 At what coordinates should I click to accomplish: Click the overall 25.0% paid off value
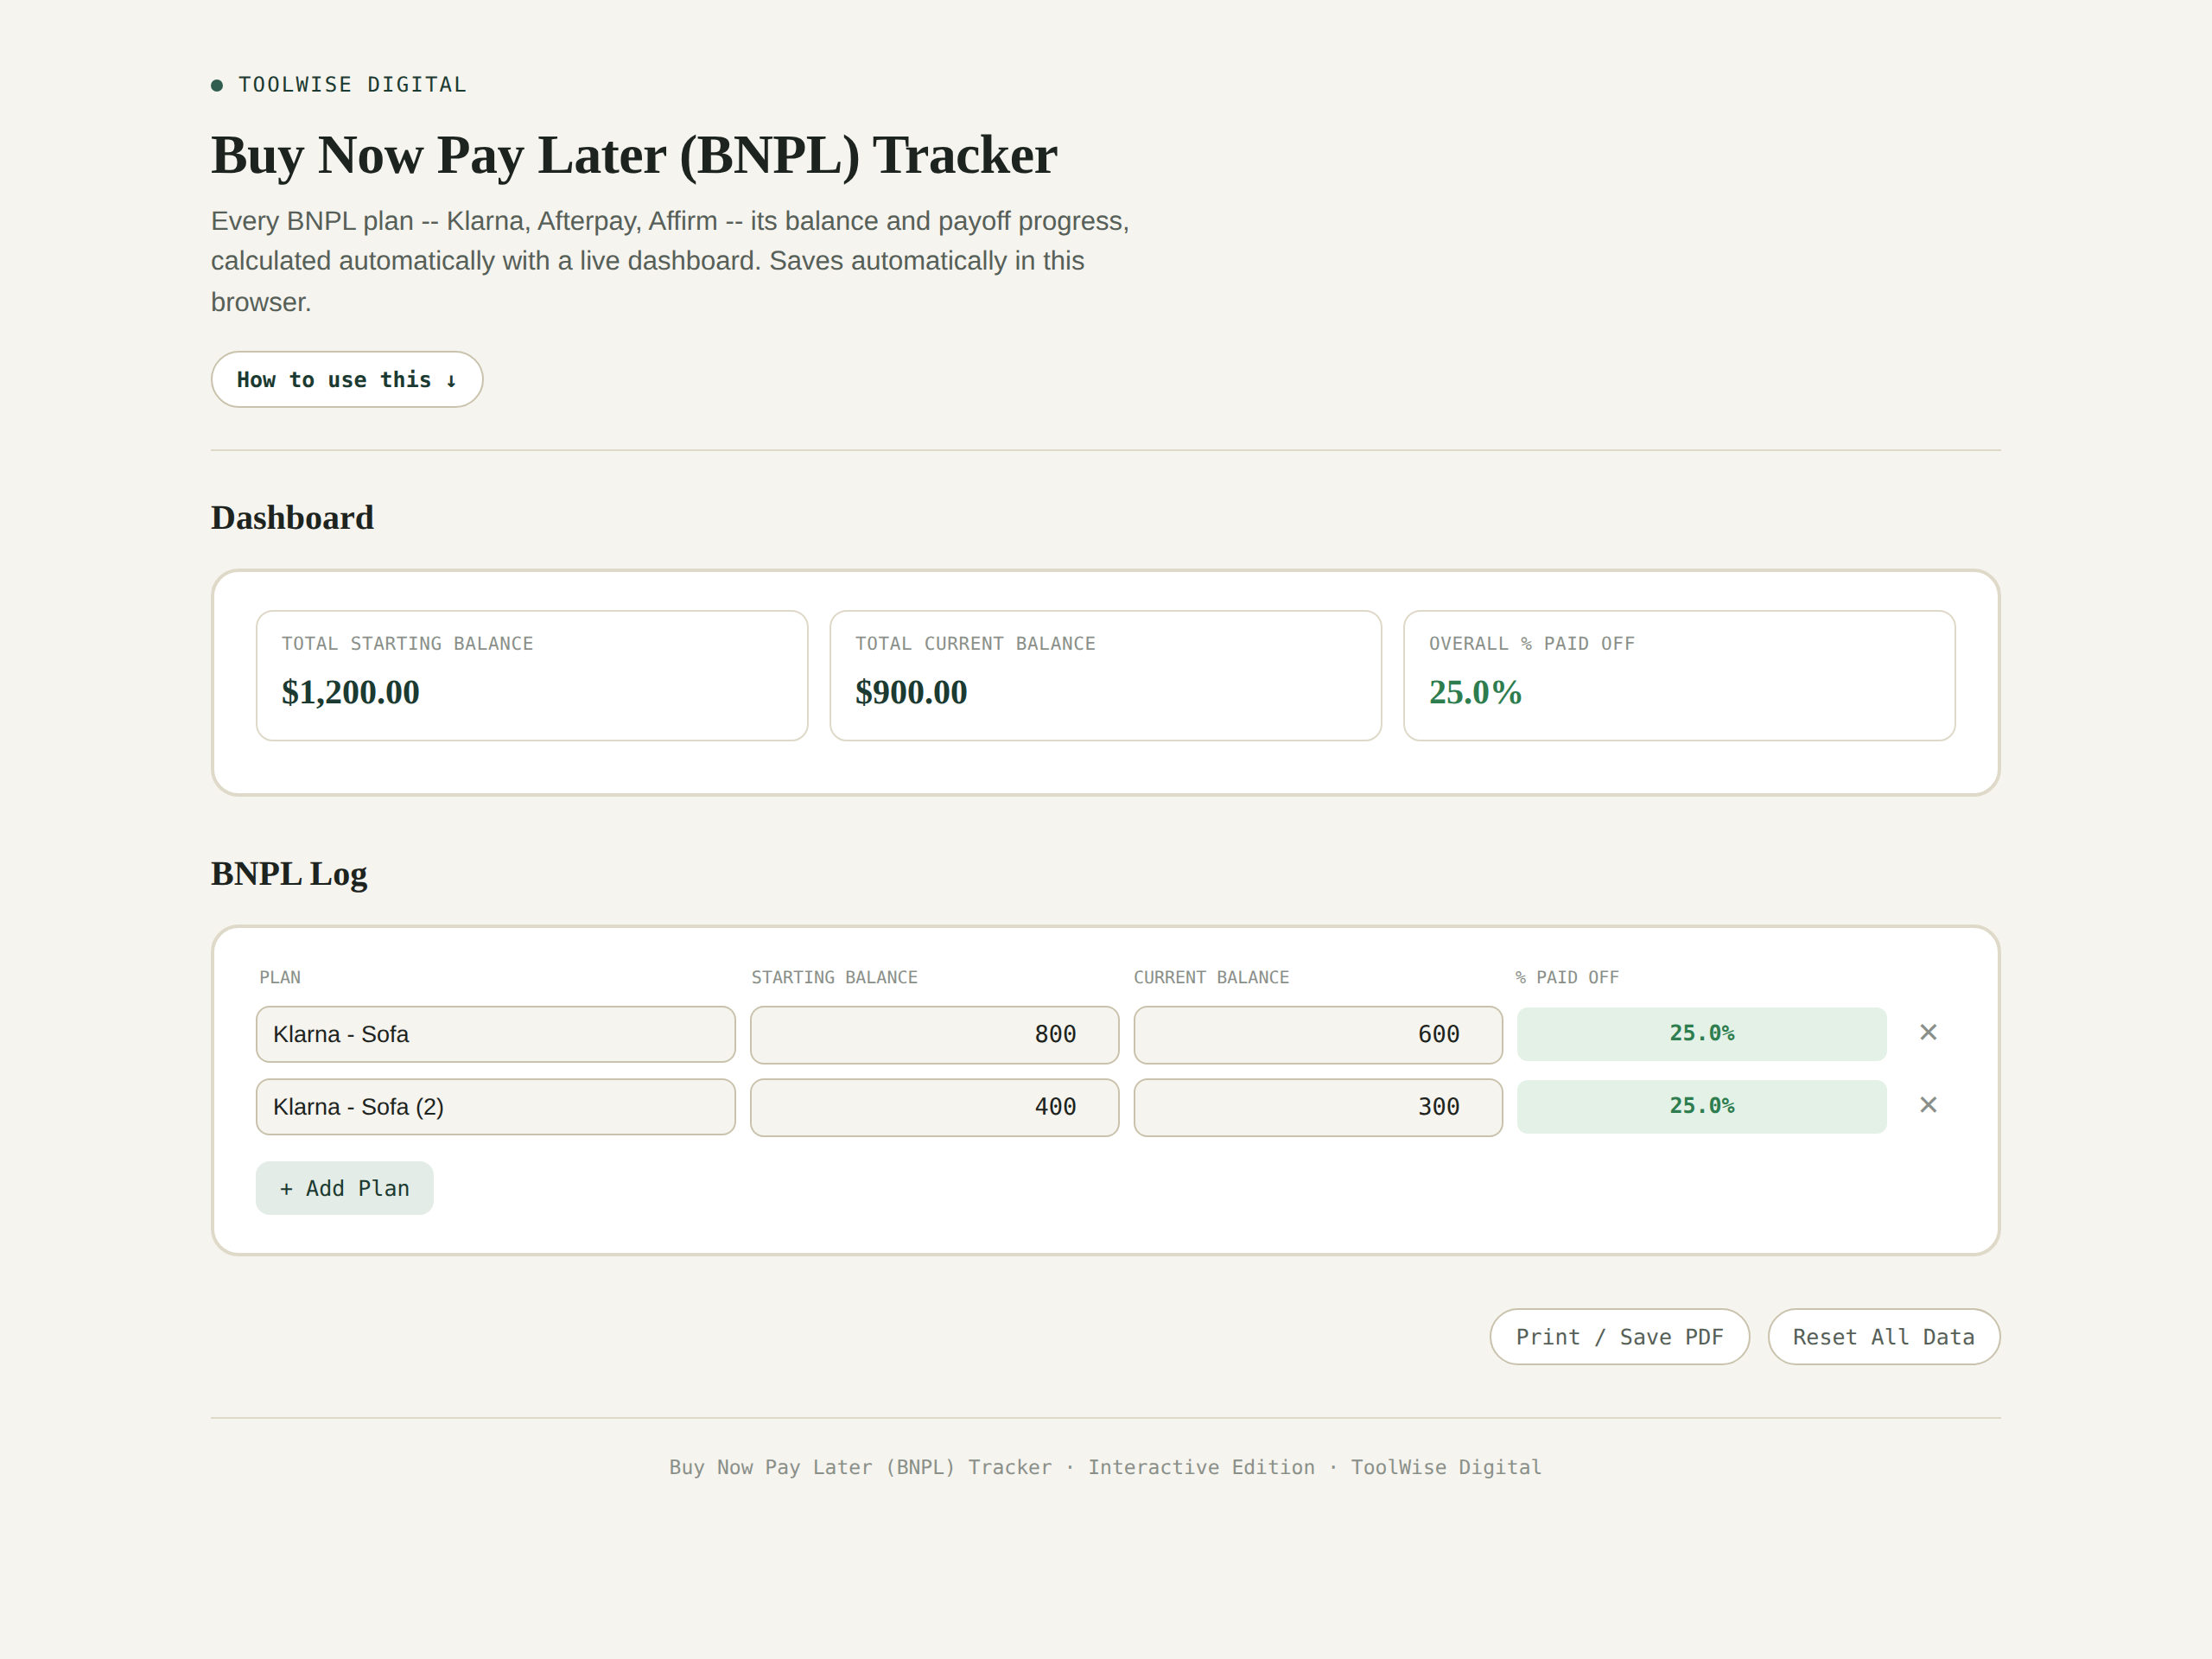(x=1475, y=692)
